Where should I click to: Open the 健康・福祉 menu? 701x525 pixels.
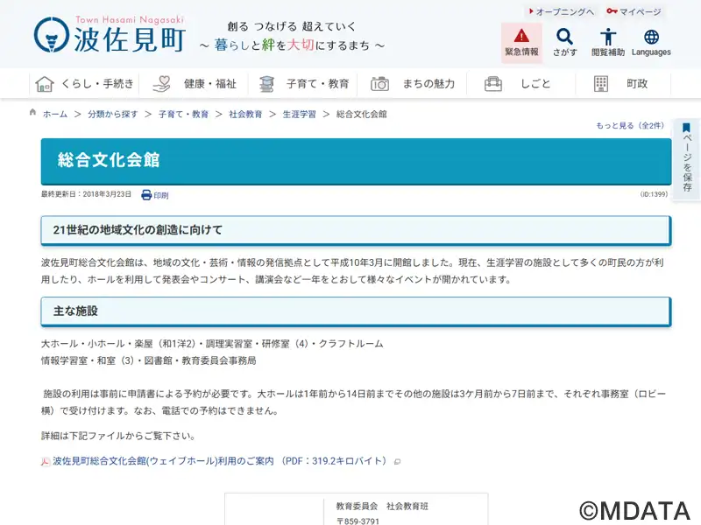point(195,84)
